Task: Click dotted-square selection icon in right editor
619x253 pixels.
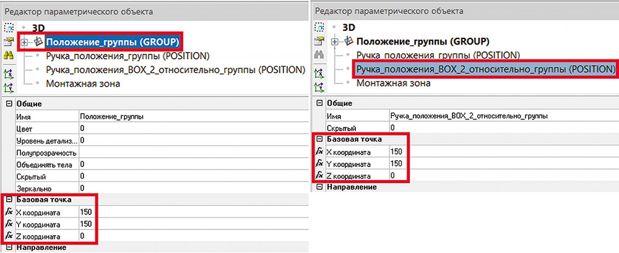Action: 319,28
